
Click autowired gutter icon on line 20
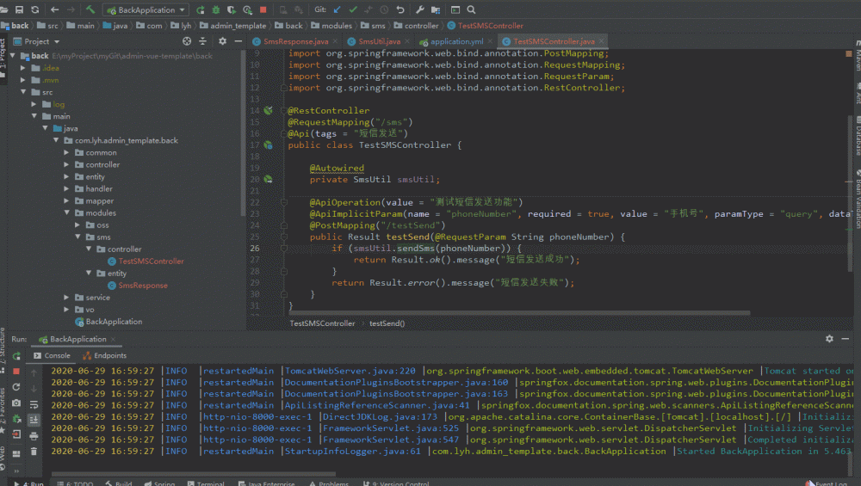tap(268, 180)
